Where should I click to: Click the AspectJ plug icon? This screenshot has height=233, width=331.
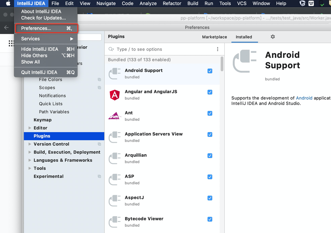coord(115,201)
